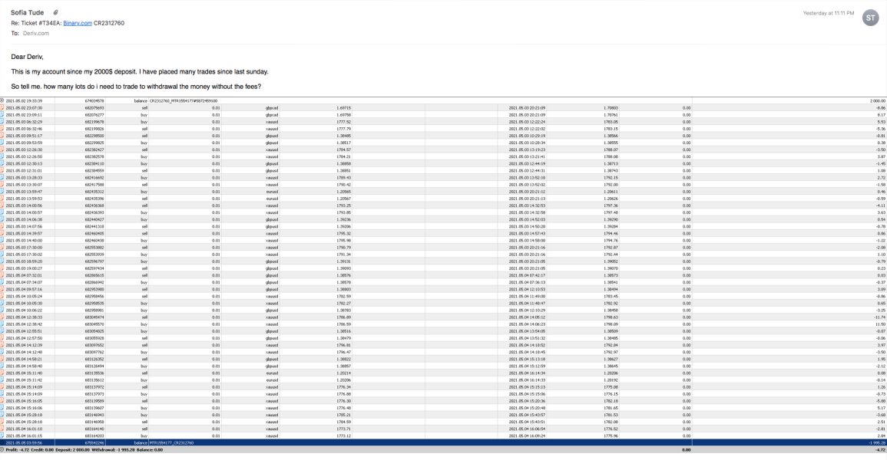
Task: Click the open time '2021.05.03 14:00:56'
Action: 24,205
